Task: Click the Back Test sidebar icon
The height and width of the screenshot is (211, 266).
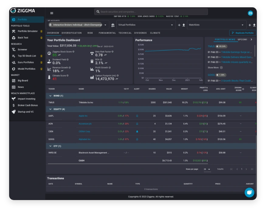Action: click(14, 38)
